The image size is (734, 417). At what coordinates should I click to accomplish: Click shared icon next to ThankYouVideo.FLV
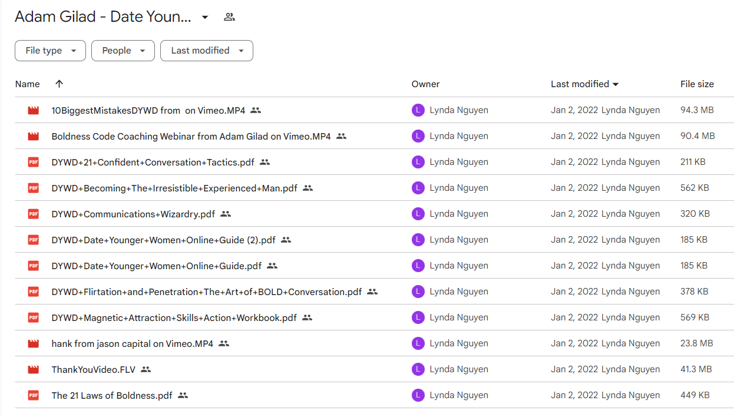[146, 369]
